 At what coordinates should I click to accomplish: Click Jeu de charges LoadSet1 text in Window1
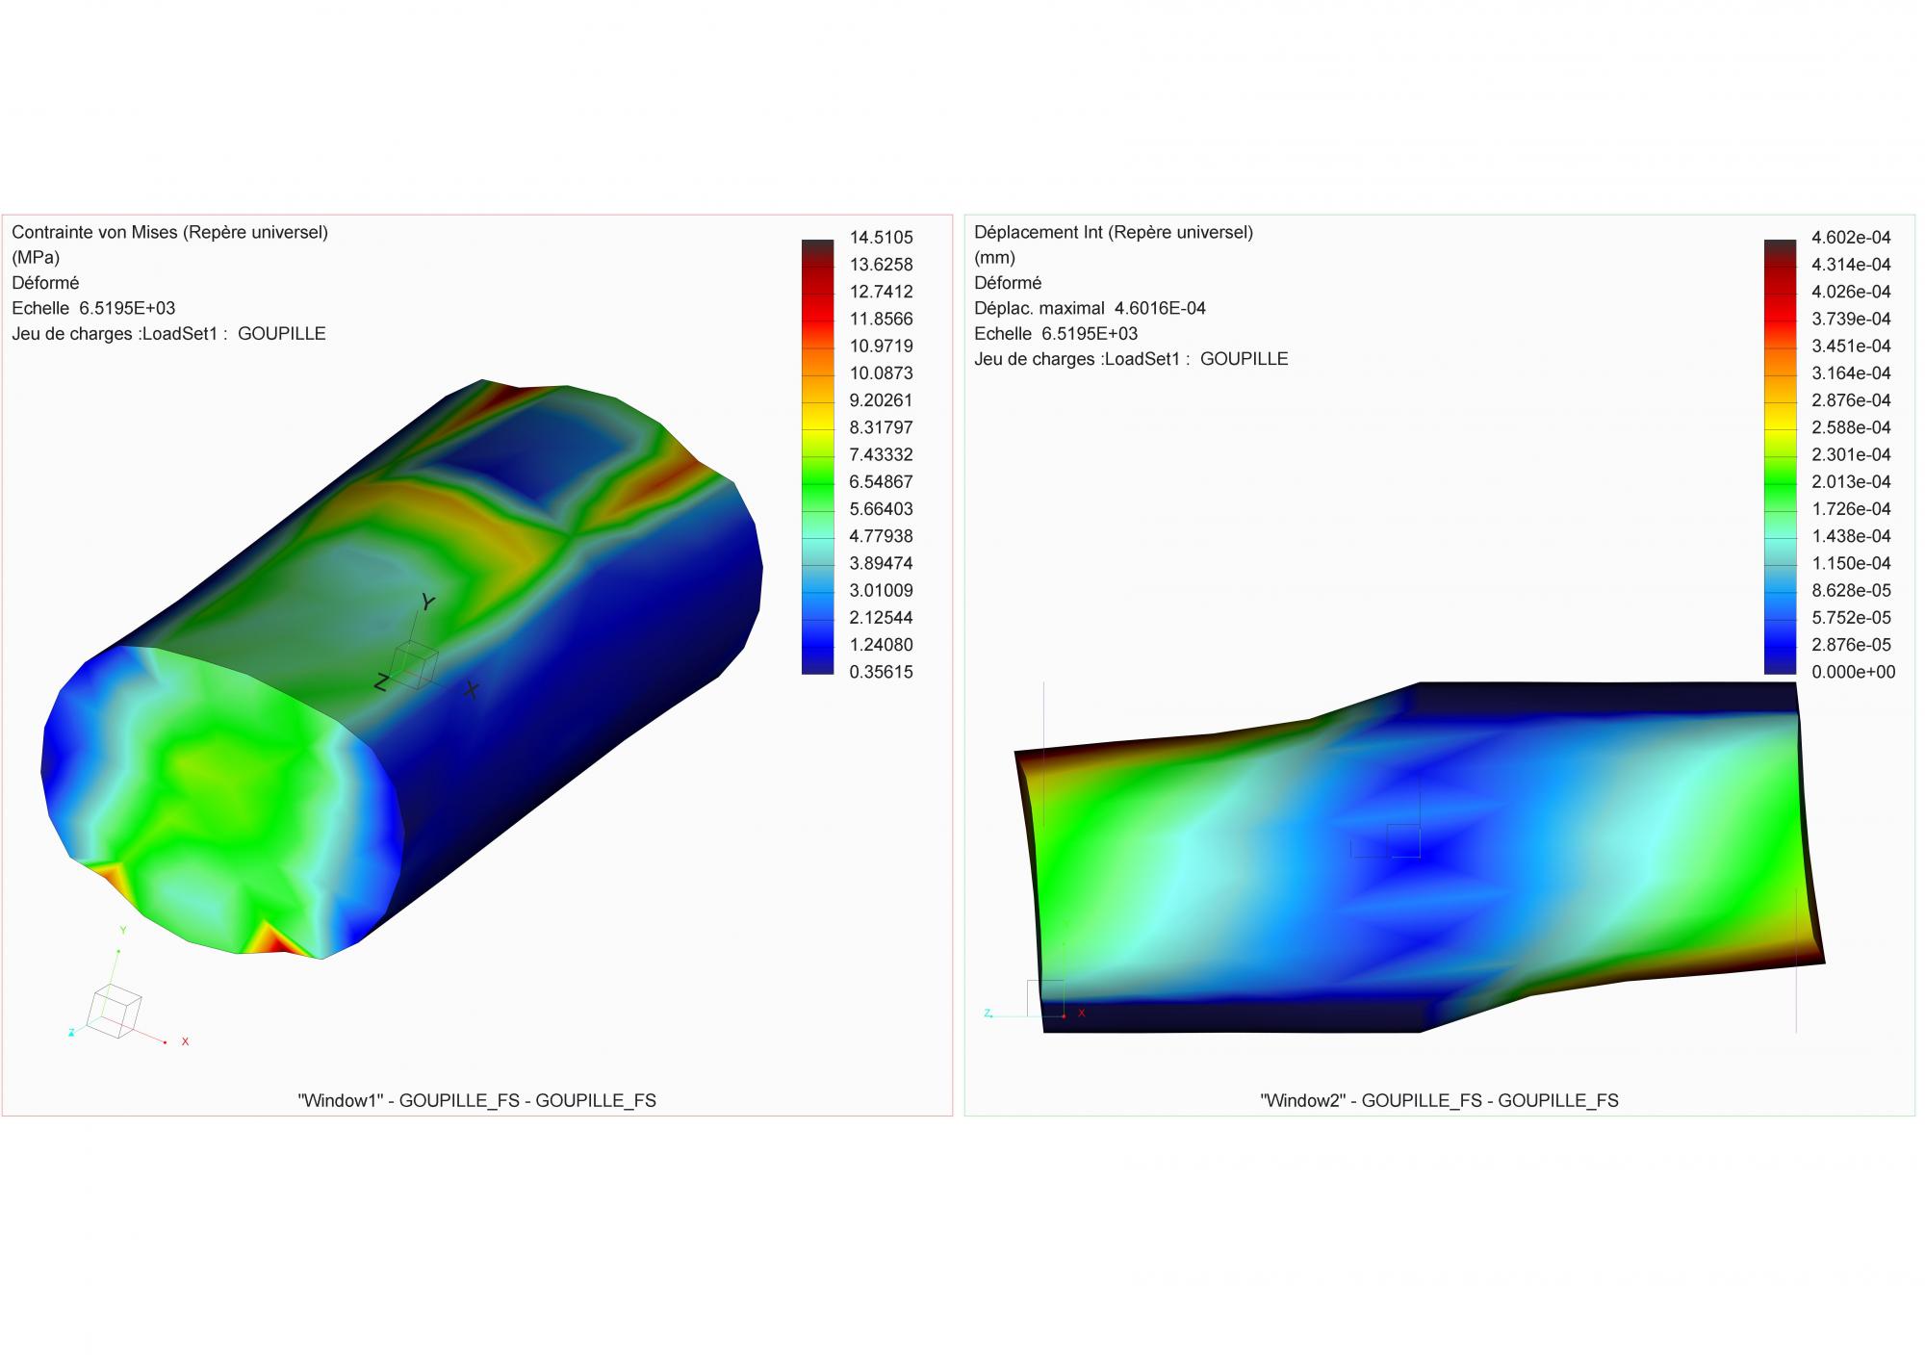[x=168, y=334]
